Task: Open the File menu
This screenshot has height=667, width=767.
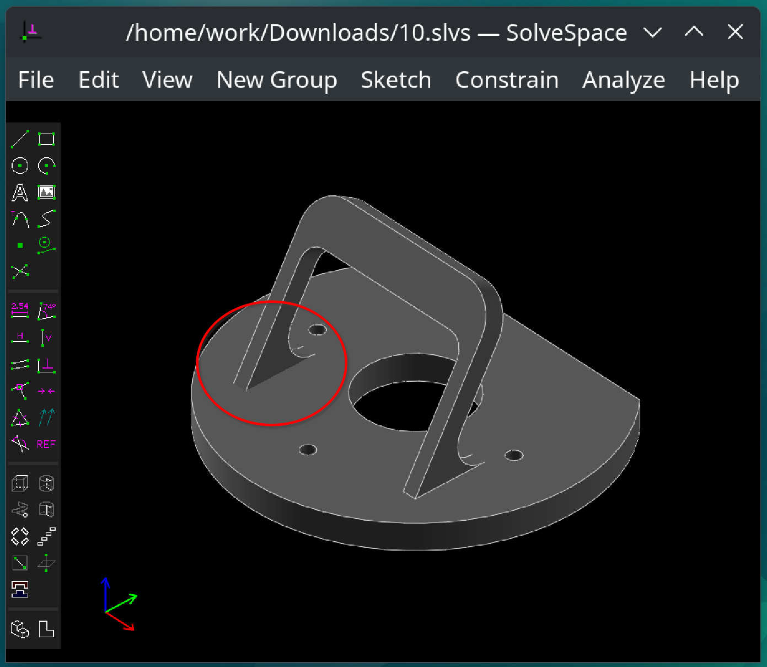Action: [x=36, y=80]
